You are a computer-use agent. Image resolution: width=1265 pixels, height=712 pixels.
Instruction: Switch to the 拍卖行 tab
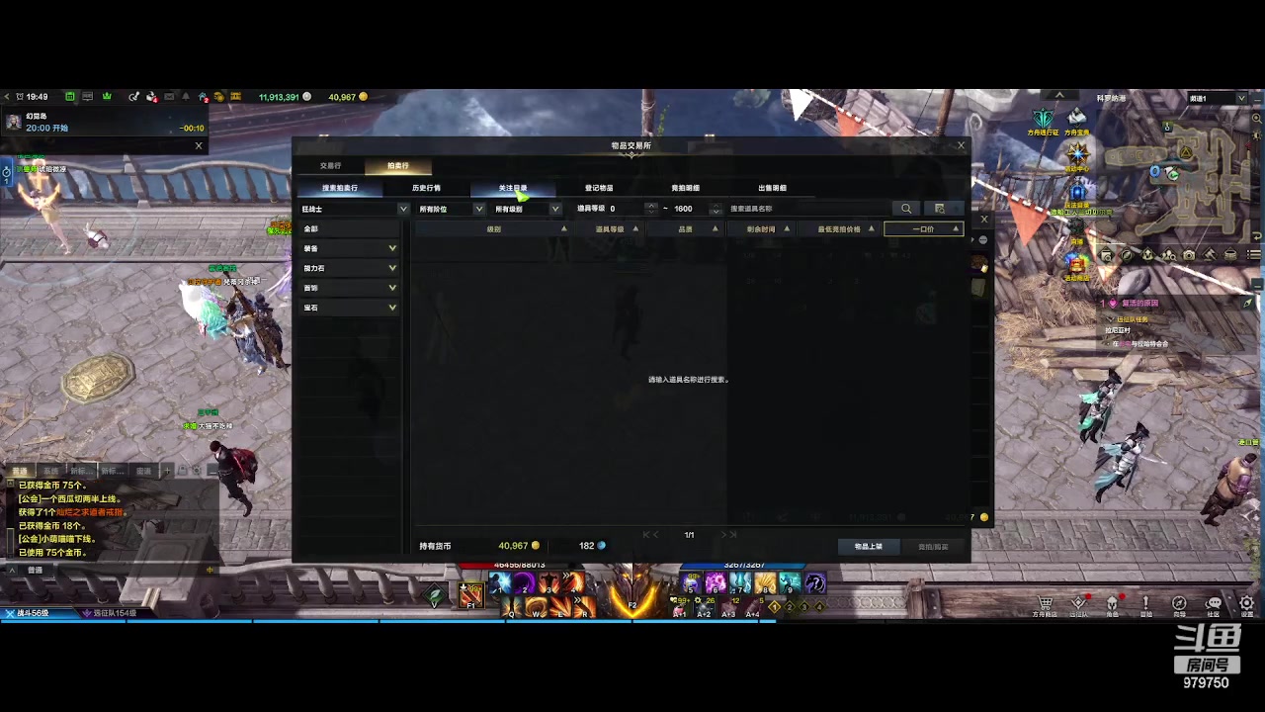tap(398, 166)
